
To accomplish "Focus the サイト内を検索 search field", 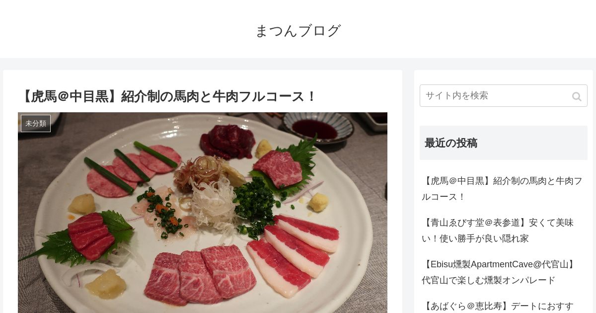I will [503, 95].
